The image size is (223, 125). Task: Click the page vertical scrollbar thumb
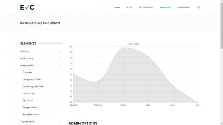tap(222, 26)
